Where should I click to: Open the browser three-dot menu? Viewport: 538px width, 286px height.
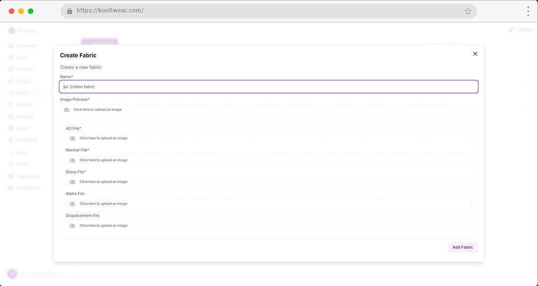[528, 11]
